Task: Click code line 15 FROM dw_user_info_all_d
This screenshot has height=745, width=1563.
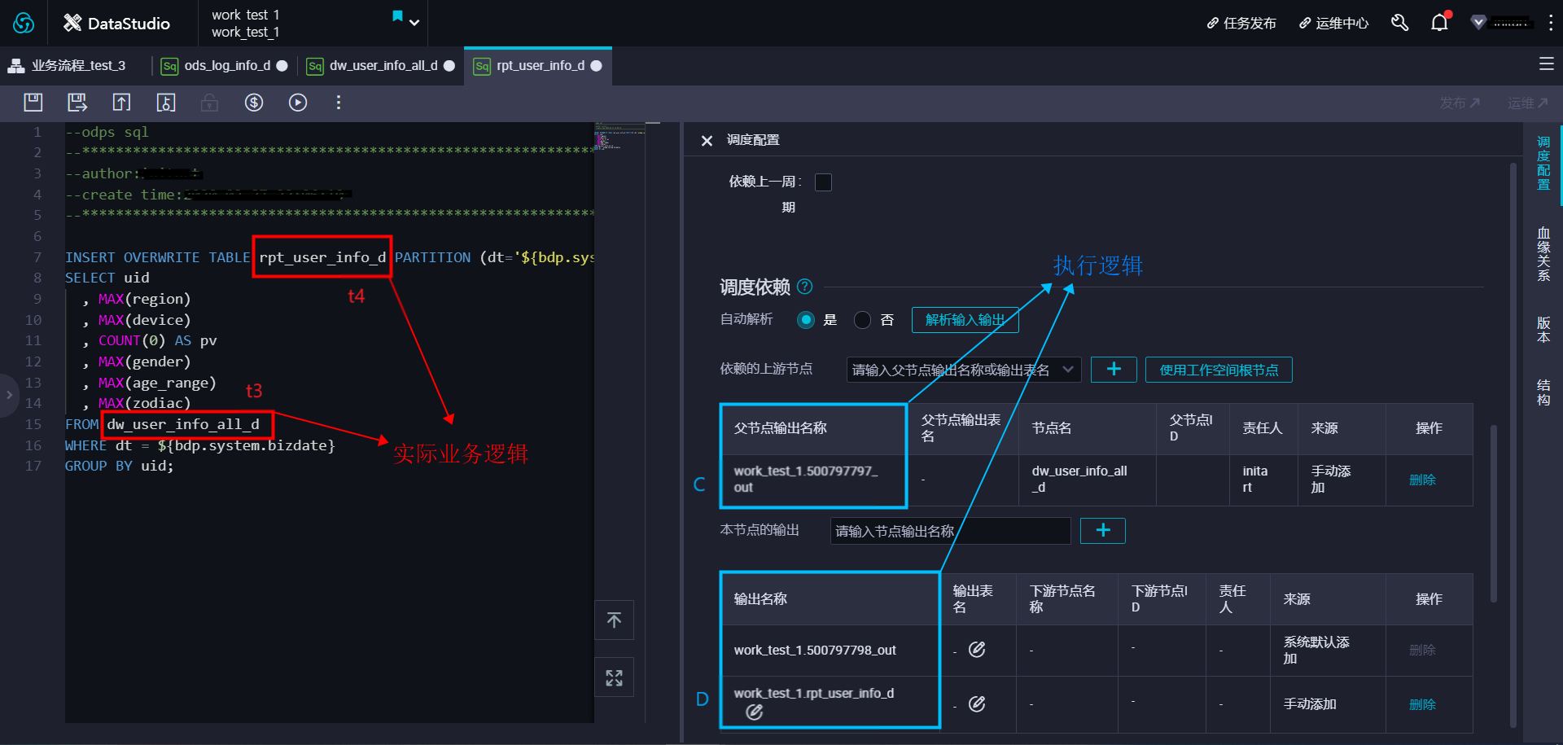Action: [x=163, y=424]
